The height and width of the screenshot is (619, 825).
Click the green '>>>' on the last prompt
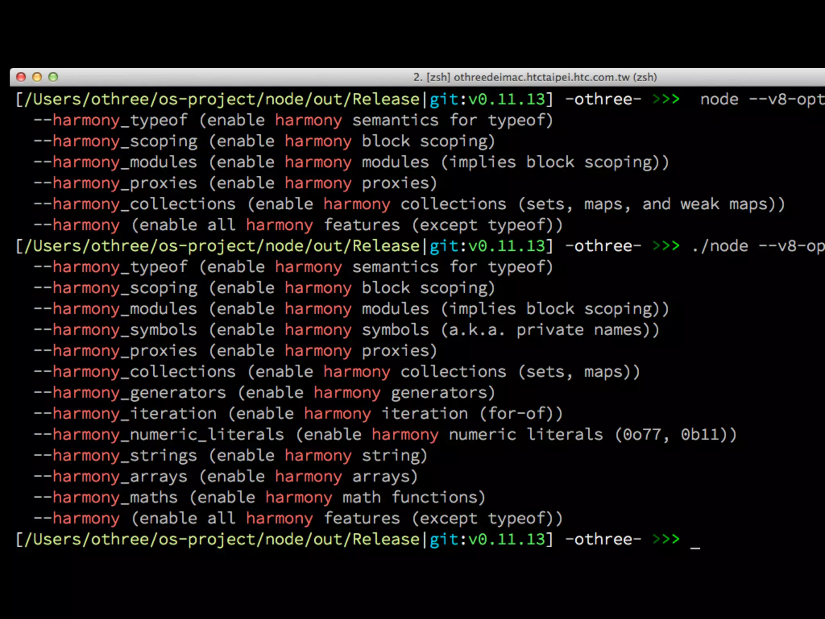point(665,540)
